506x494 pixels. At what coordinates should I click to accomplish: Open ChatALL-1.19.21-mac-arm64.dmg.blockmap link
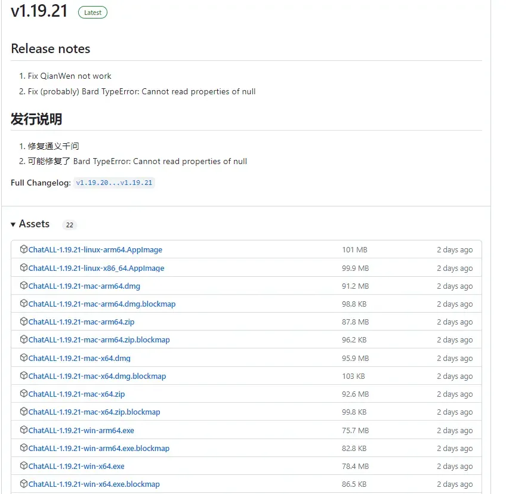click(x=102, y=304)
